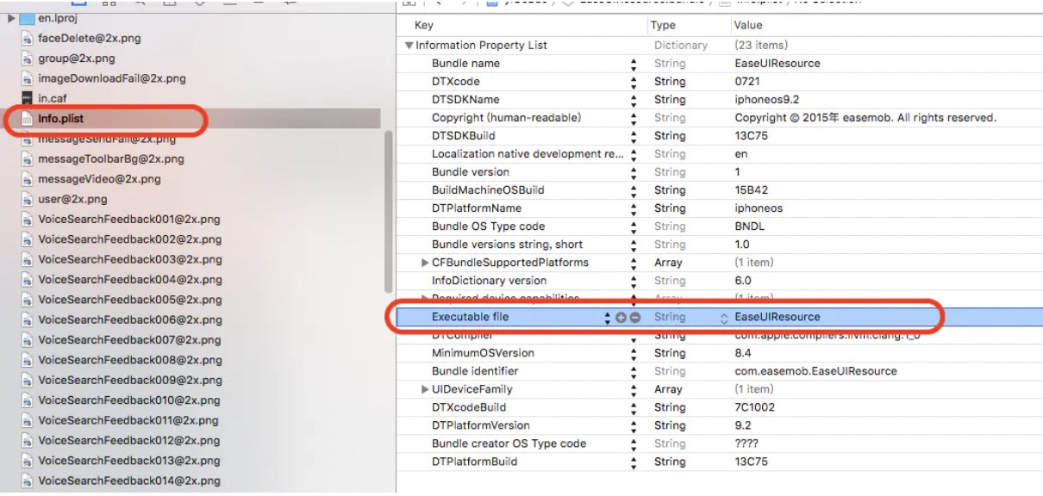Click the VoiceSearchFeedback004@2x.png file icon
The height and width of the screenshot is (496, 1043).
click(27, 280)
